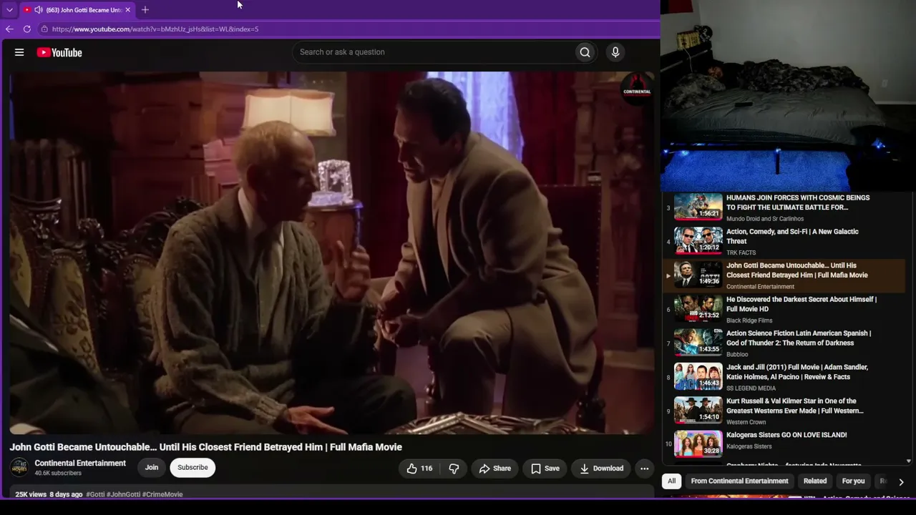This screenshot has height=515, width=916.
Task: Open 'Action Science Fiction Latin American' title
Action: tap(799, 338)
